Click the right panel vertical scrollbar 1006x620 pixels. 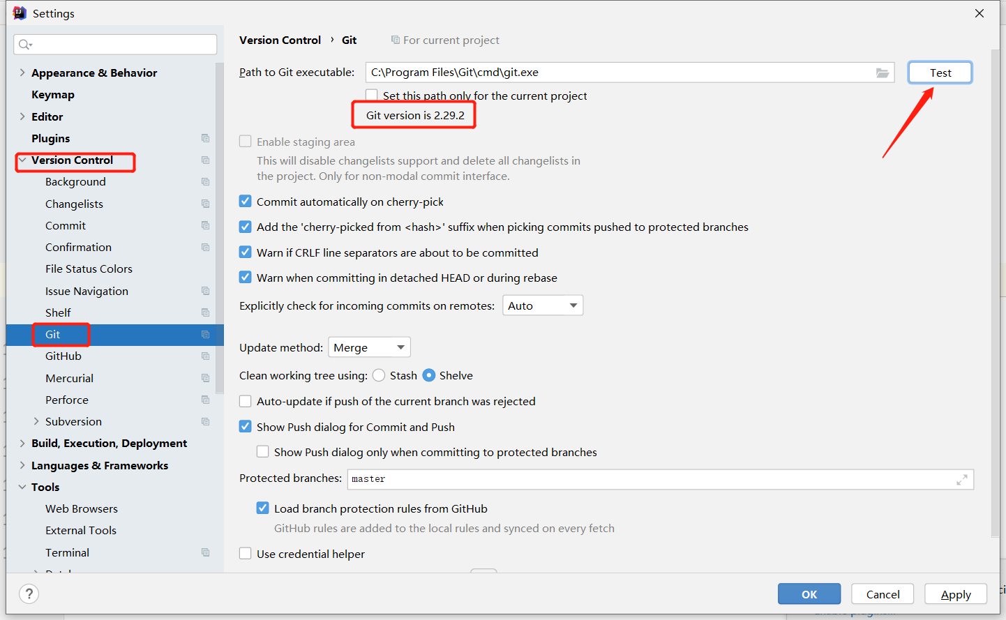995,293
